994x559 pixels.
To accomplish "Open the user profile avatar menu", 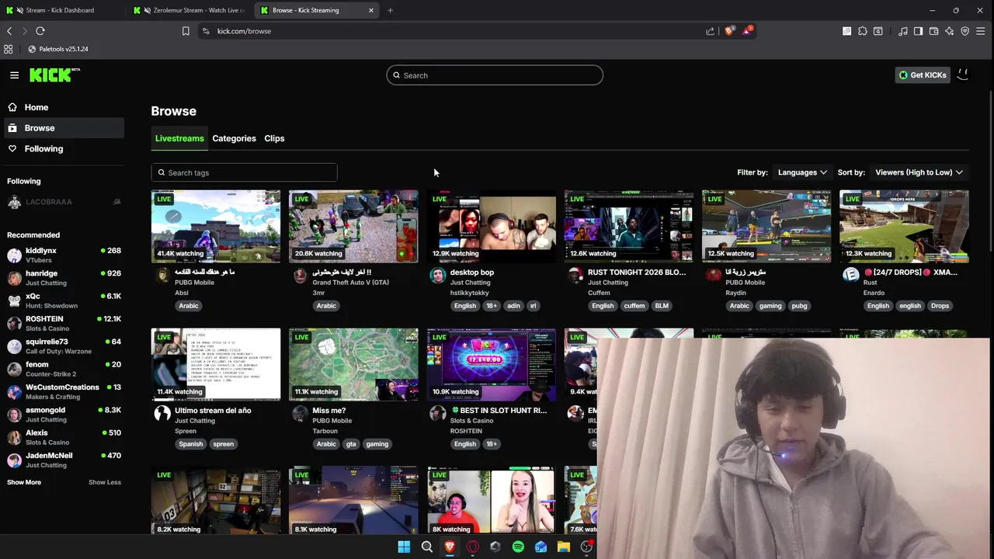I will point(963,75).
